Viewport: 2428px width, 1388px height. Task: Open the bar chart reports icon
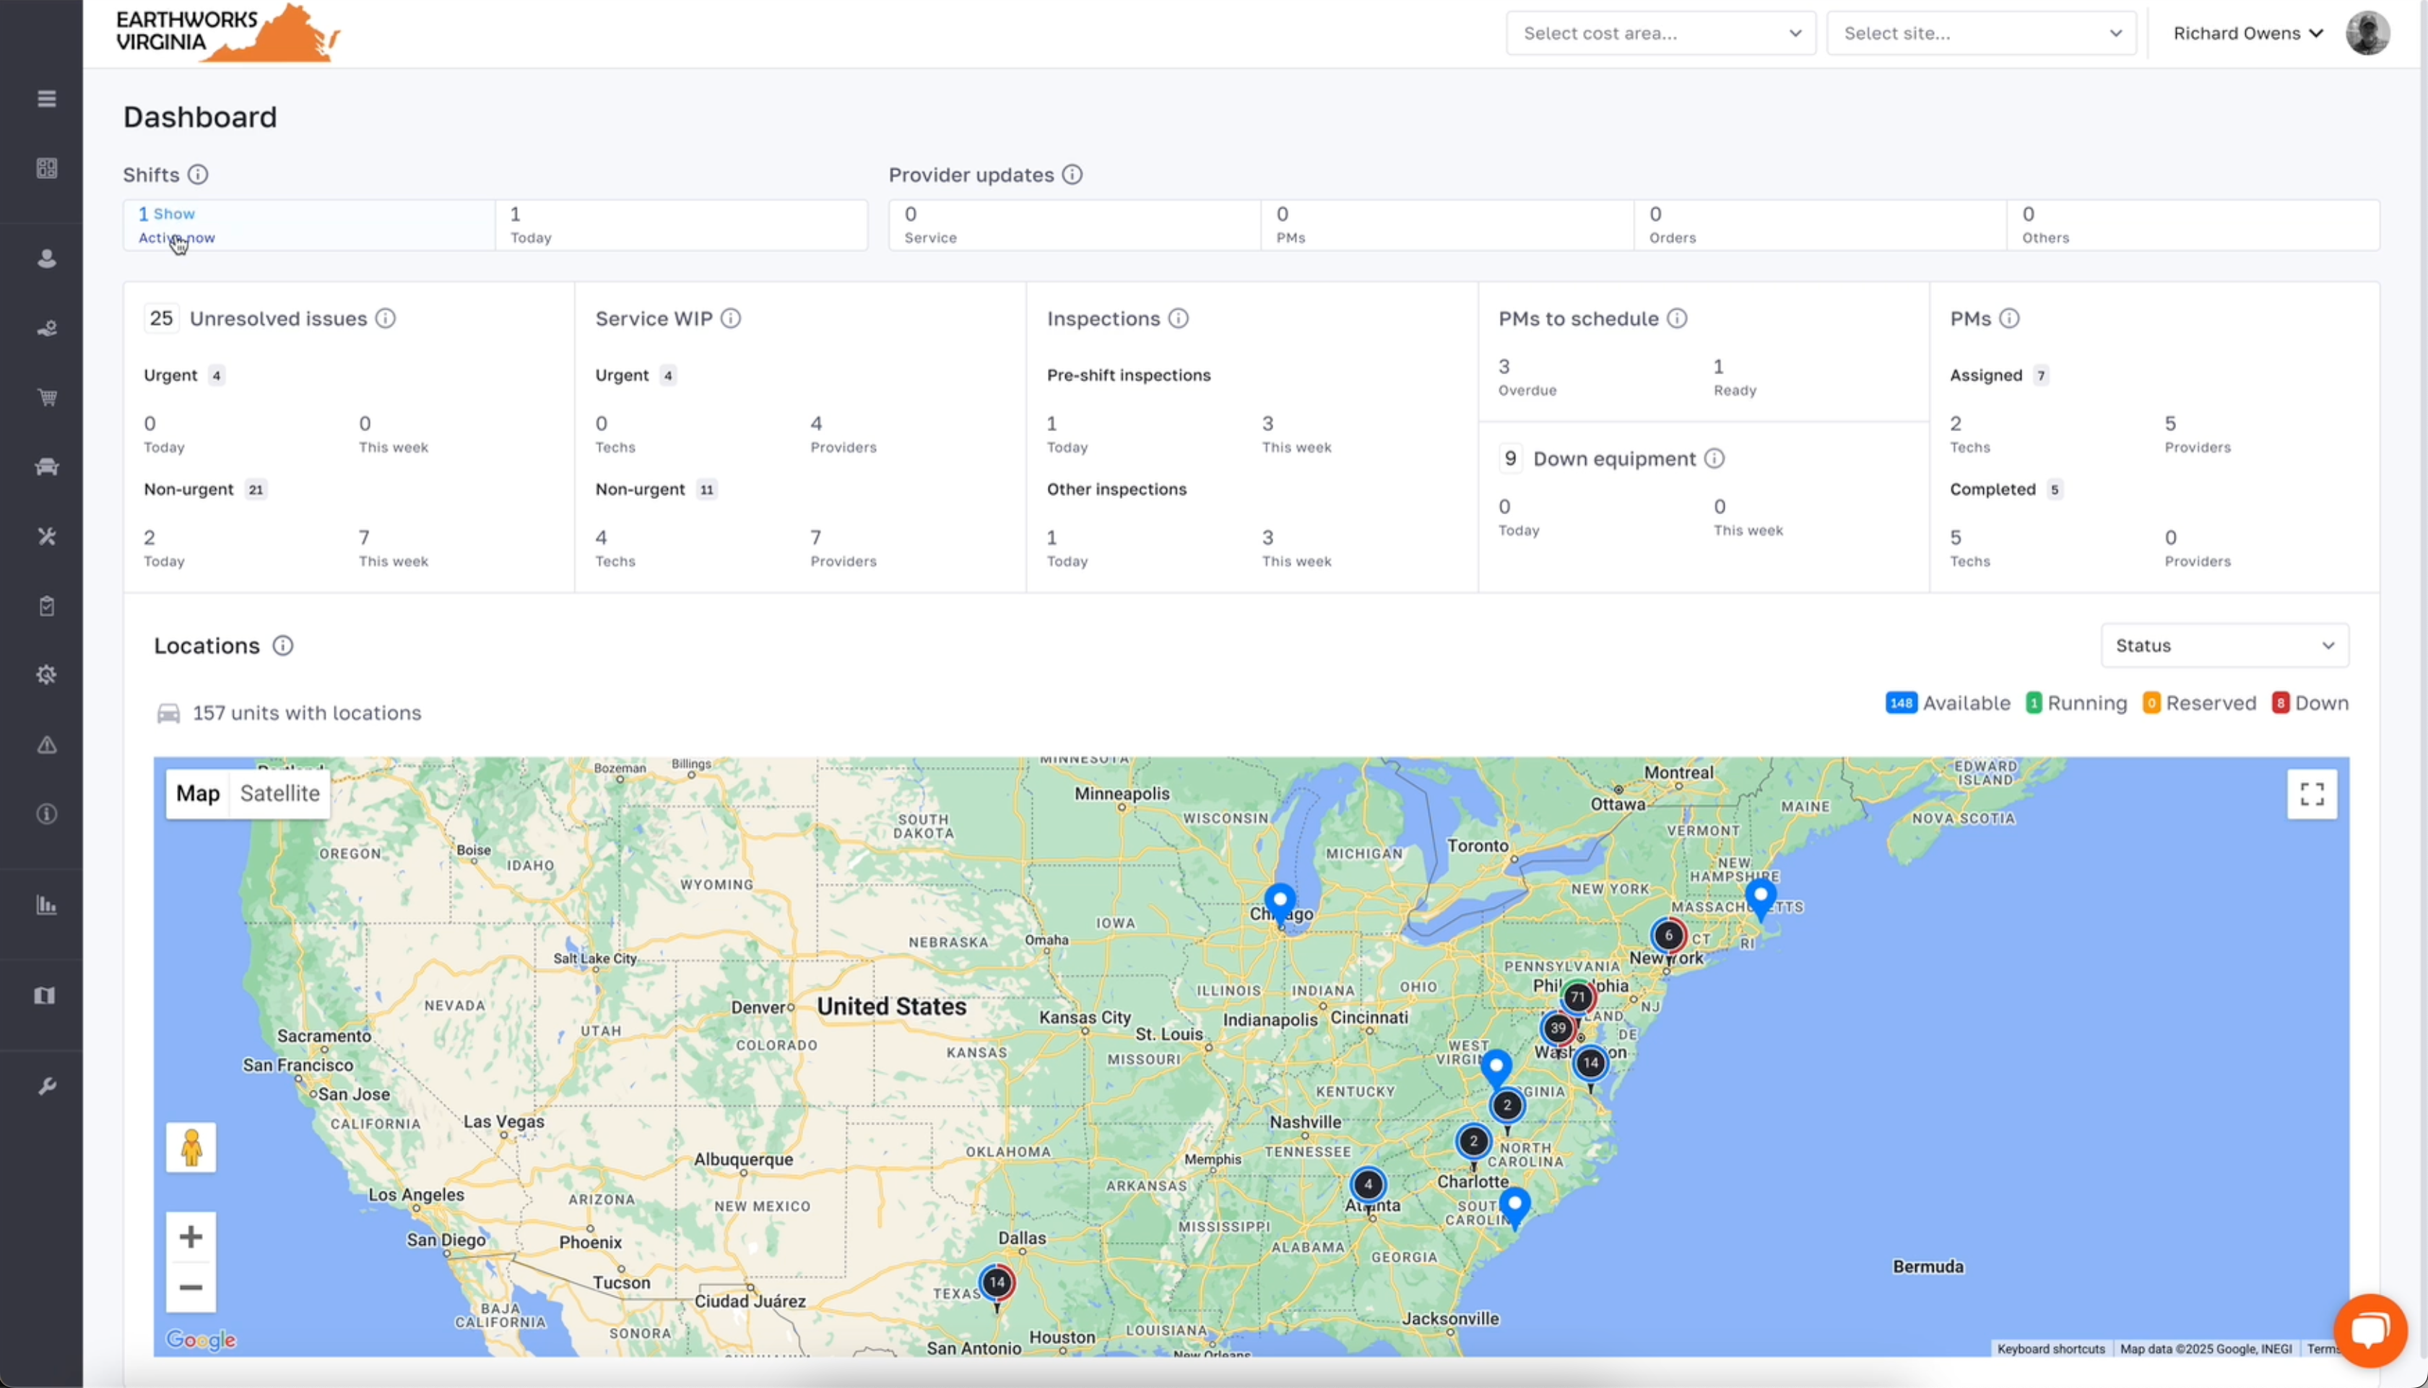45,905
